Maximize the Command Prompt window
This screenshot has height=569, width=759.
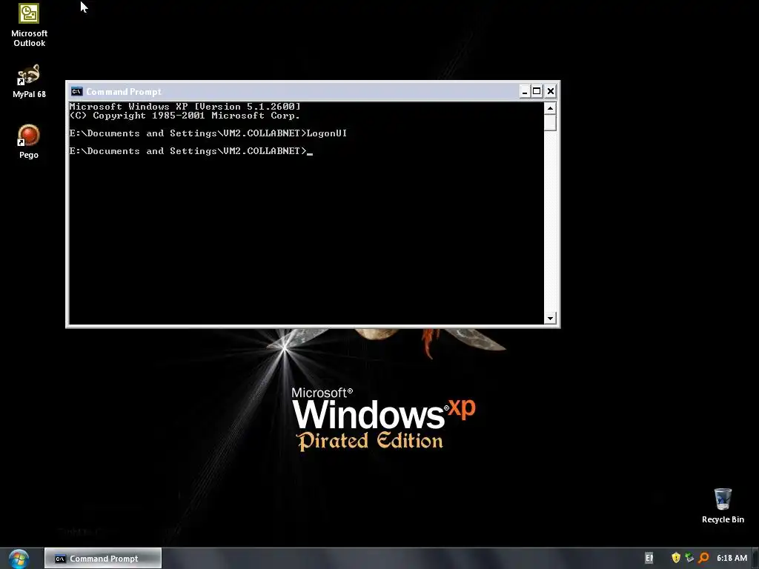[537, 91]
